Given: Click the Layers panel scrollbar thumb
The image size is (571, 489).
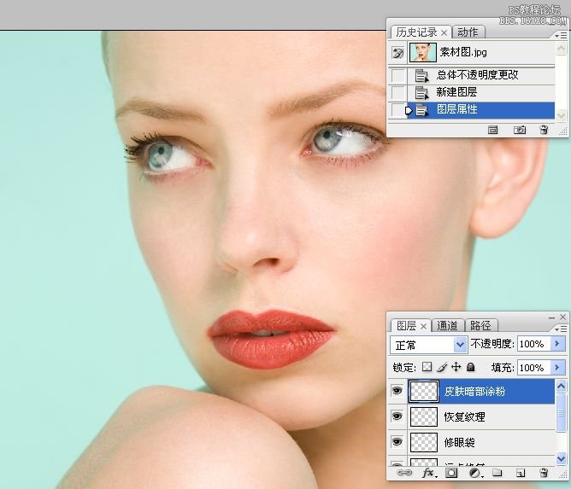Looking at the screenshot, I should tap(561, 413).
